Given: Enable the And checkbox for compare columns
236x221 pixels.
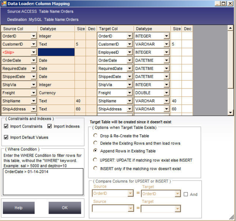Looking at the screenshot, I should point(186,194).
